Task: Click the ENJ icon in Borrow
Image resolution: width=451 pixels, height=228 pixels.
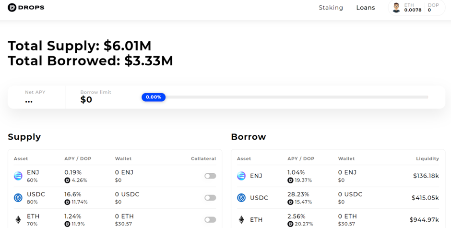Action: (241, 176)
